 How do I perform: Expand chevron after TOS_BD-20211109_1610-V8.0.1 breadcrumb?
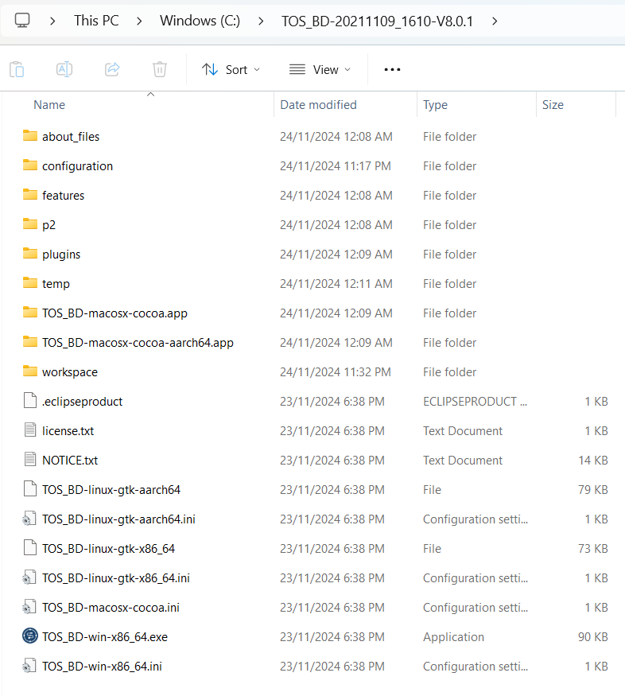pos(495,21)
